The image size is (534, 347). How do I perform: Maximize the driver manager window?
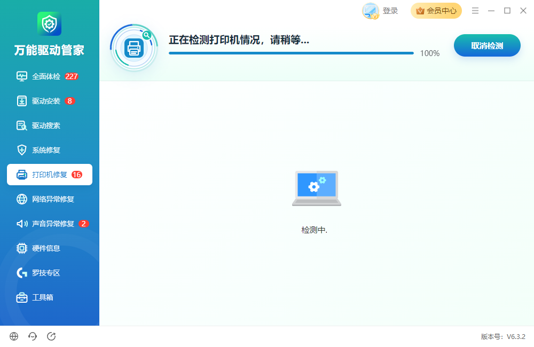pyautogui.click(x=507, y=11)
